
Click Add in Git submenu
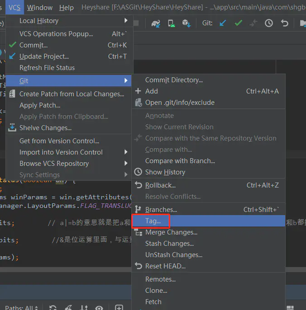click(209, 91)
